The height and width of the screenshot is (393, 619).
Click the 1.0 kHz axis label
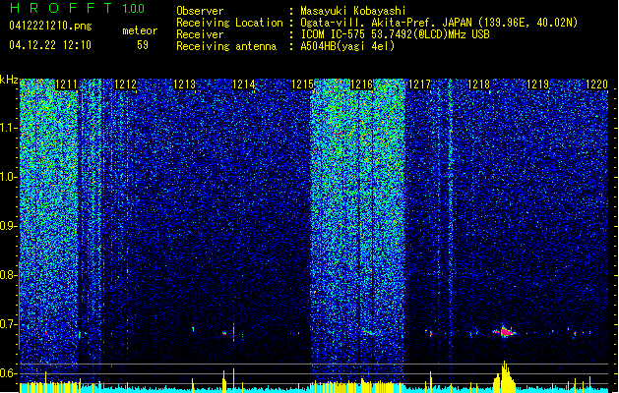tap(8, 177)
